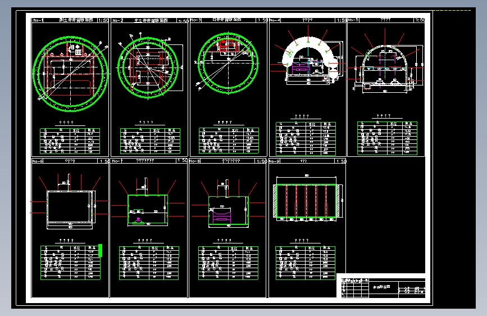Select the 1:50 scale text in panel No-8

click(261, 161)
